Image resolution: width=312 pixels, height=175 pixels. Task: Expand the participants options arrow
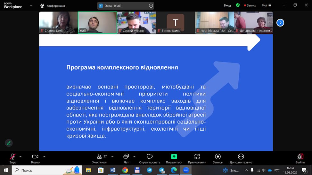click(x=112, y=156)
